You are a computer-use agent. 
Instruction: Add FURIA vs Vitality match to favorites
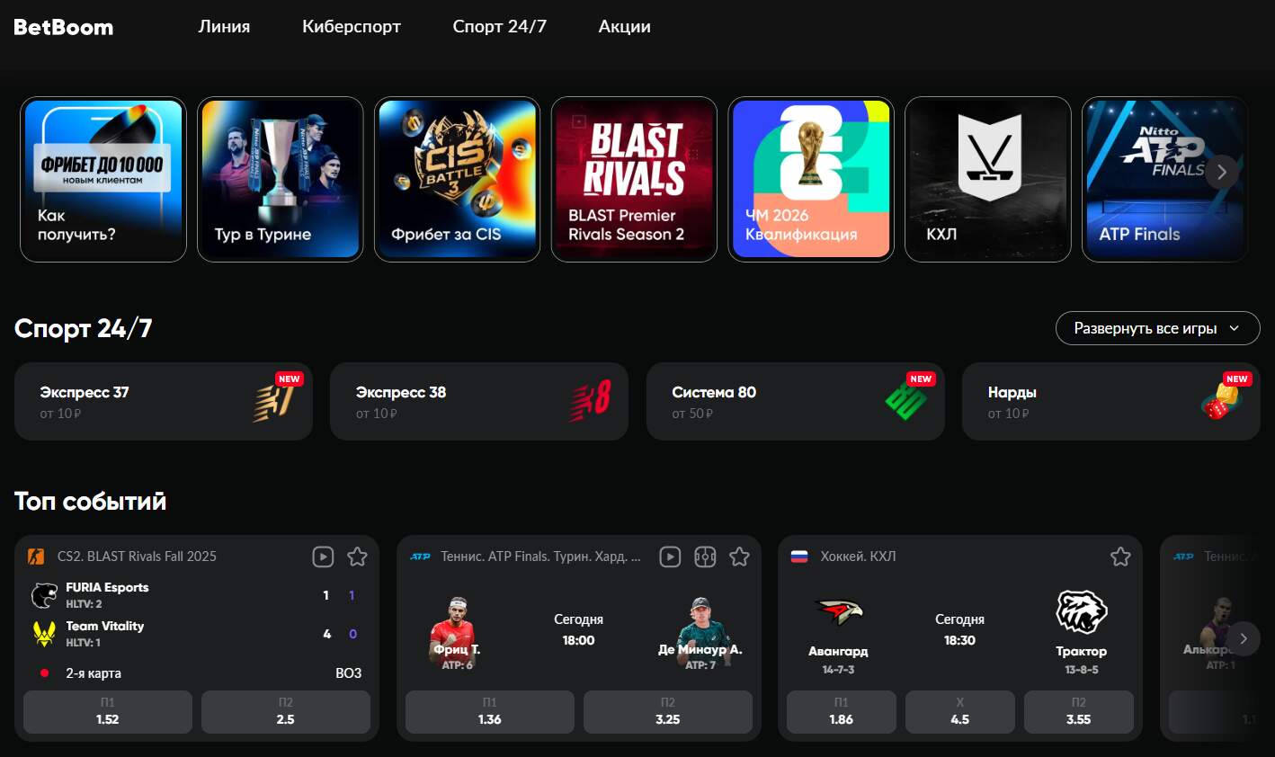(357, 557)
